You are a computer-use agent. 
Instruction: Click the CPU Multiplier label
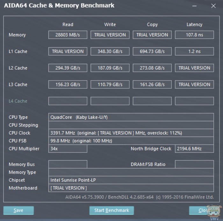click(x=24, y=149)
